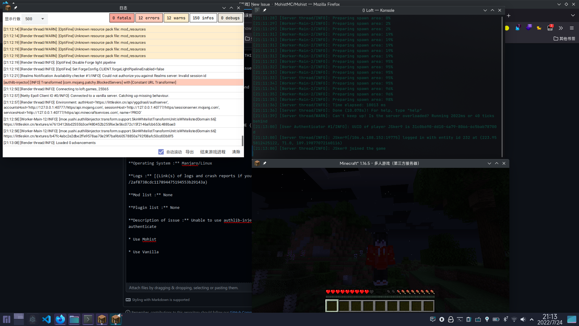
Task: Disable the 自动滚动 auto-scroll checkbox
Action: 161,152
